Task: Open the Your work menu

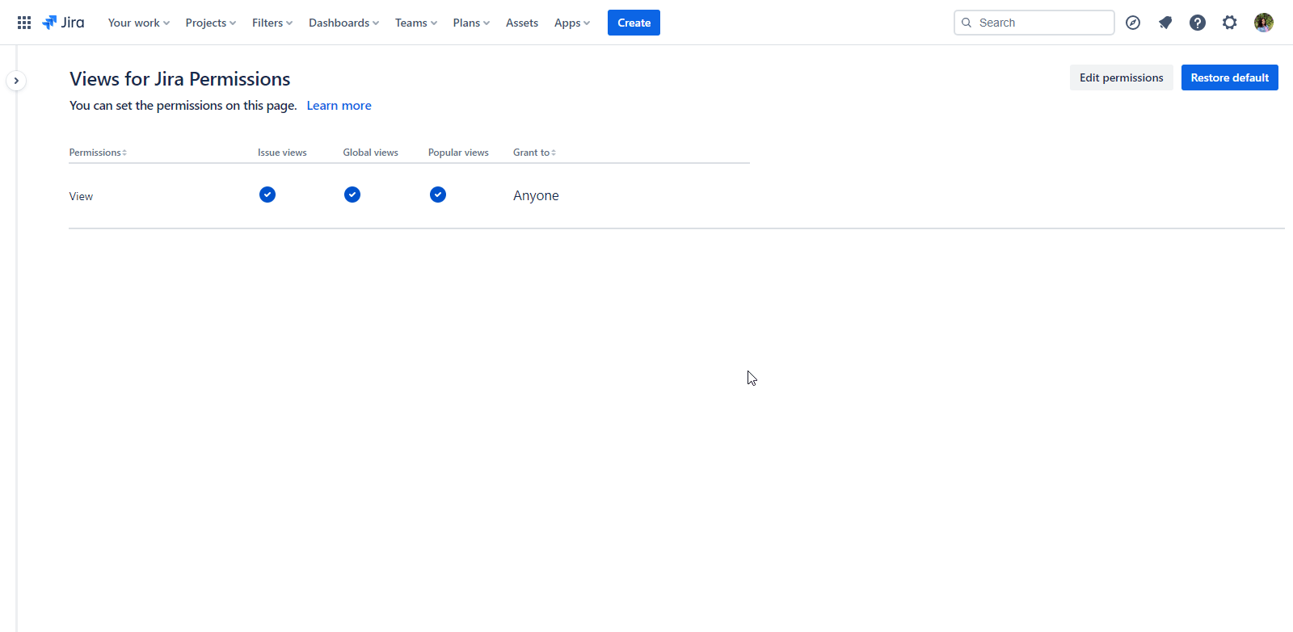Action: [138, 23]
